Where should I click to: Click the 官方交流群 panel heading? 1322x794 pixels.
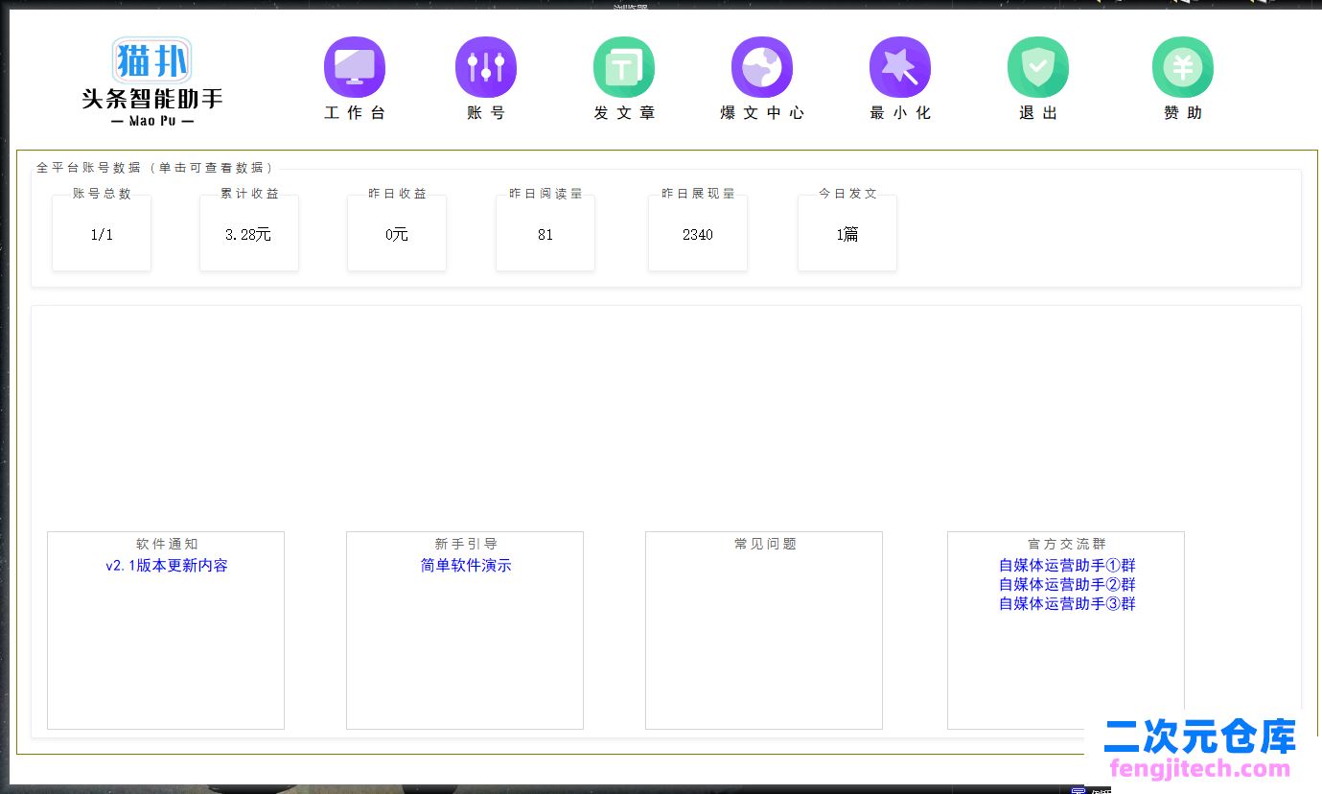(1067, 544)
